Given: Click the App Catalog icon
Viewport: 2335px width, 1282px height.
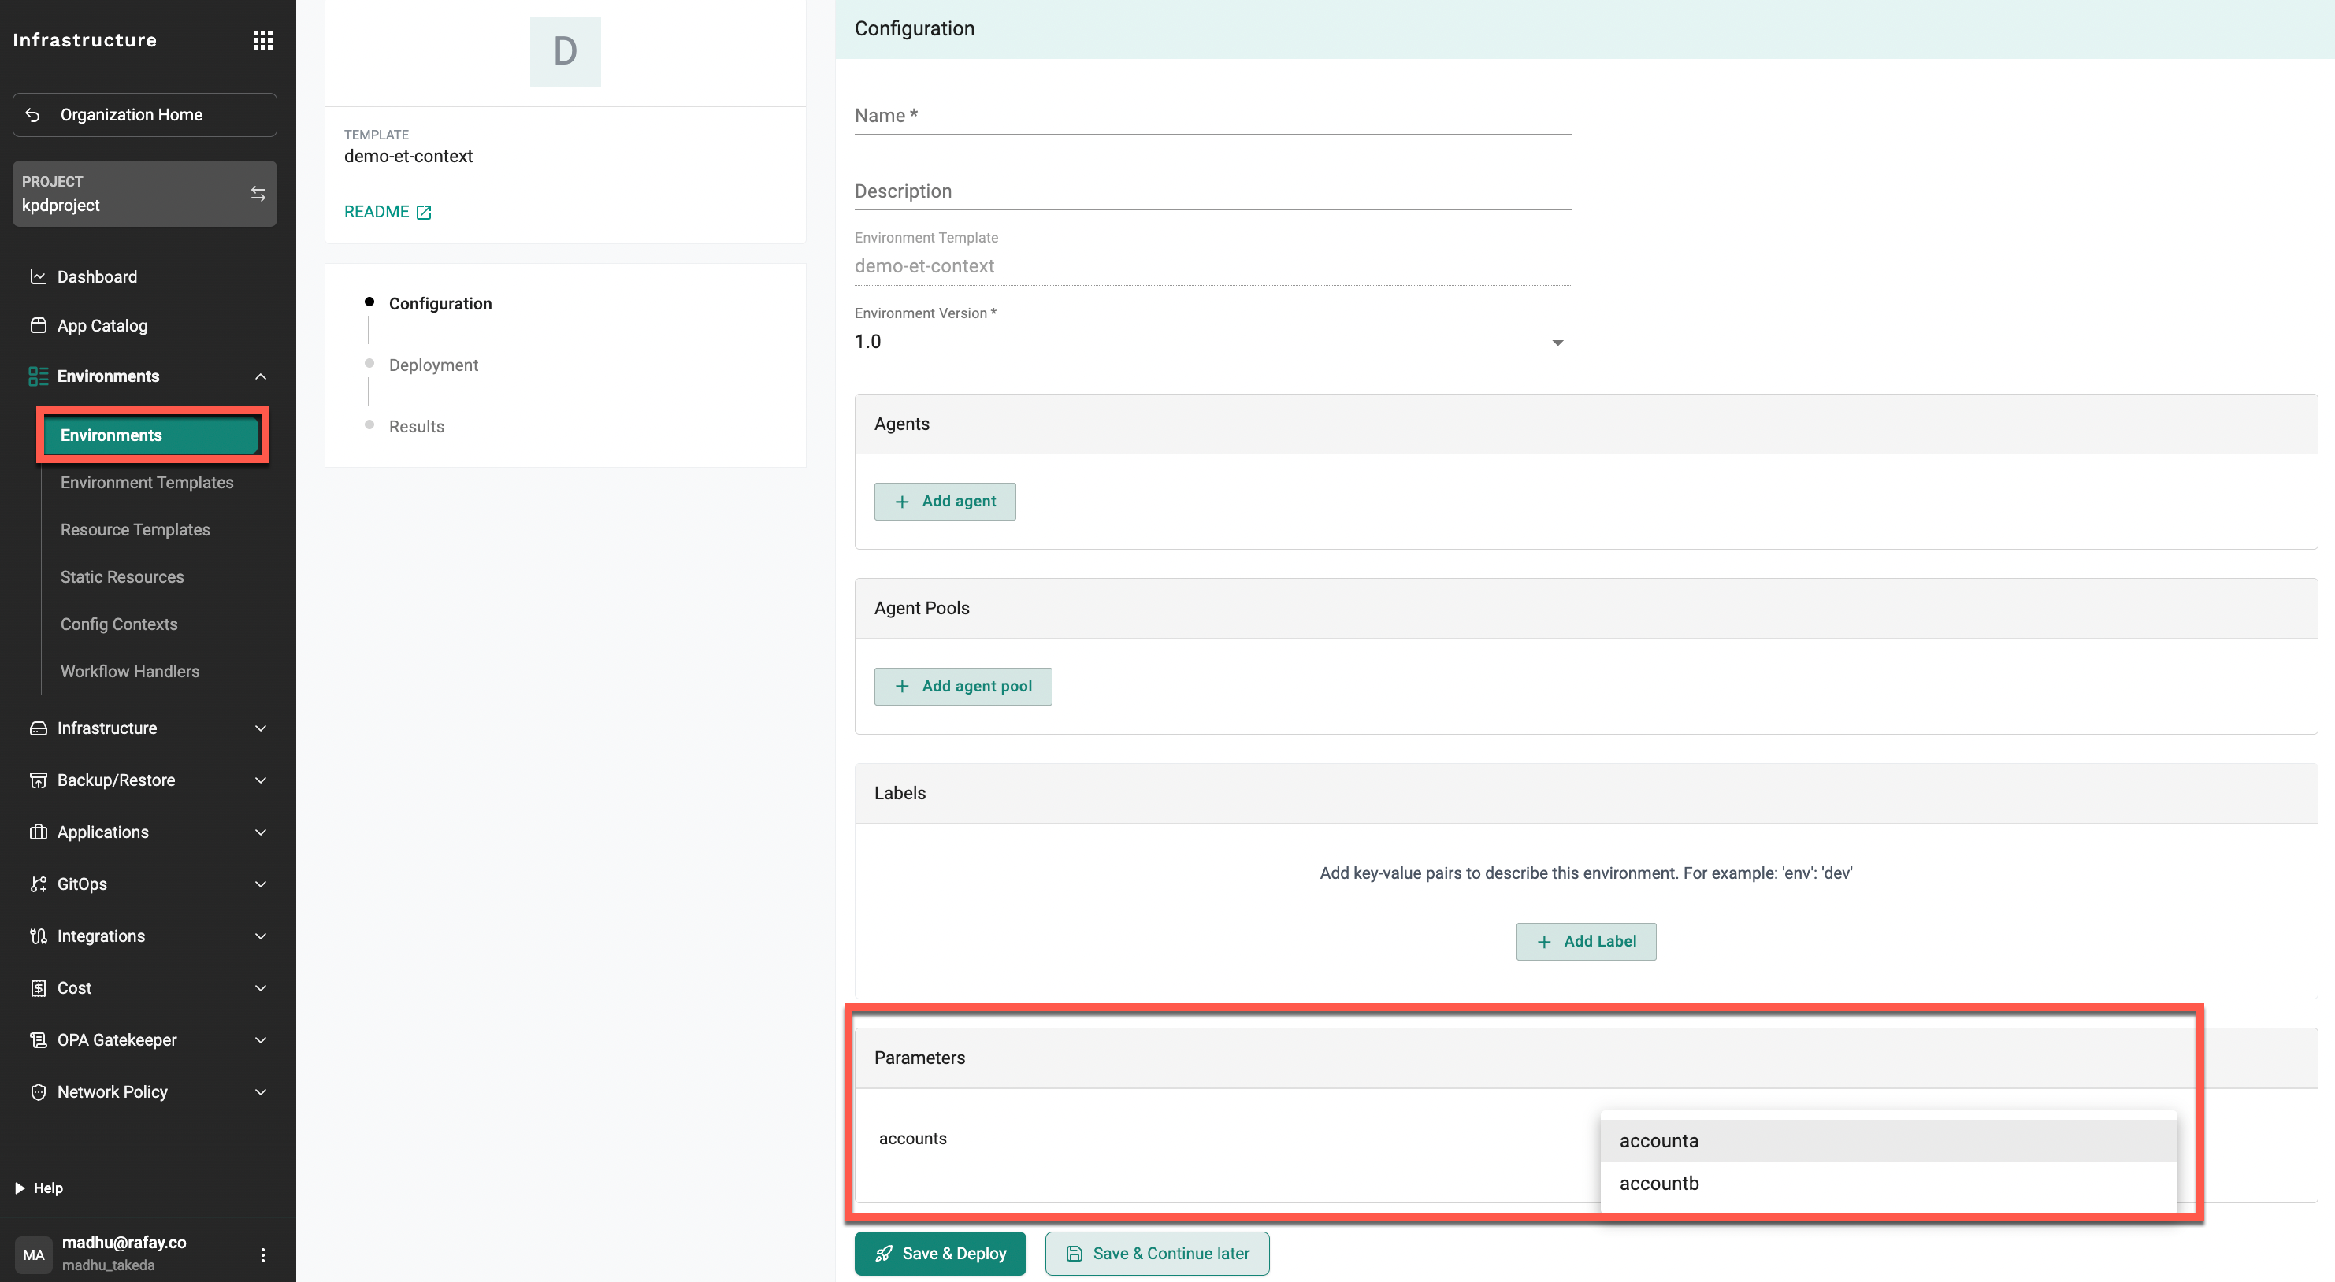Looking at the screenshot, I should 38,325.
